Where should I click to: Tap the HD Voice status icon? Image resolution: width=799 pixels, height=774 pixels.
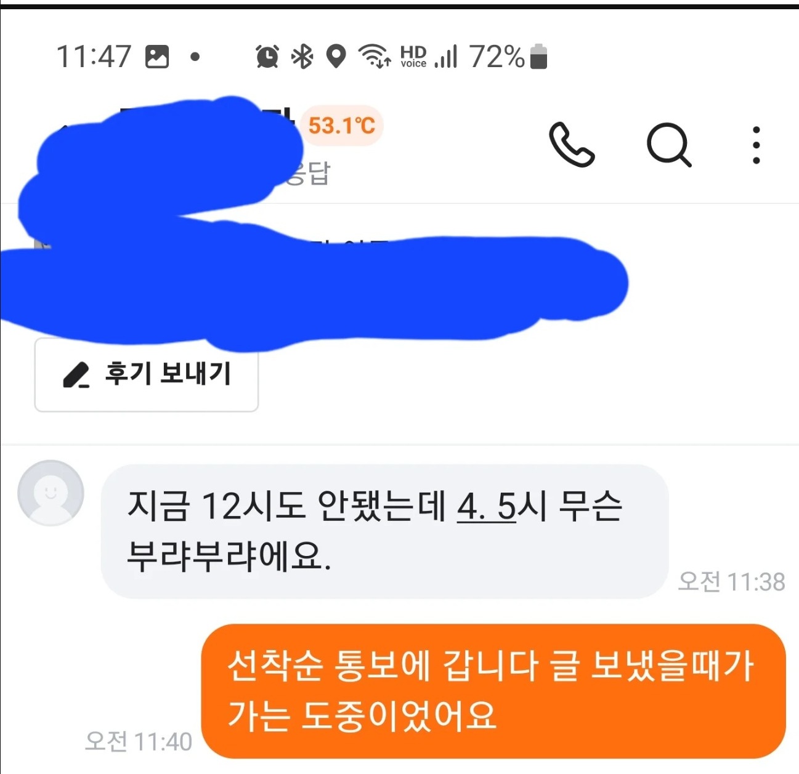coord(413,57)
